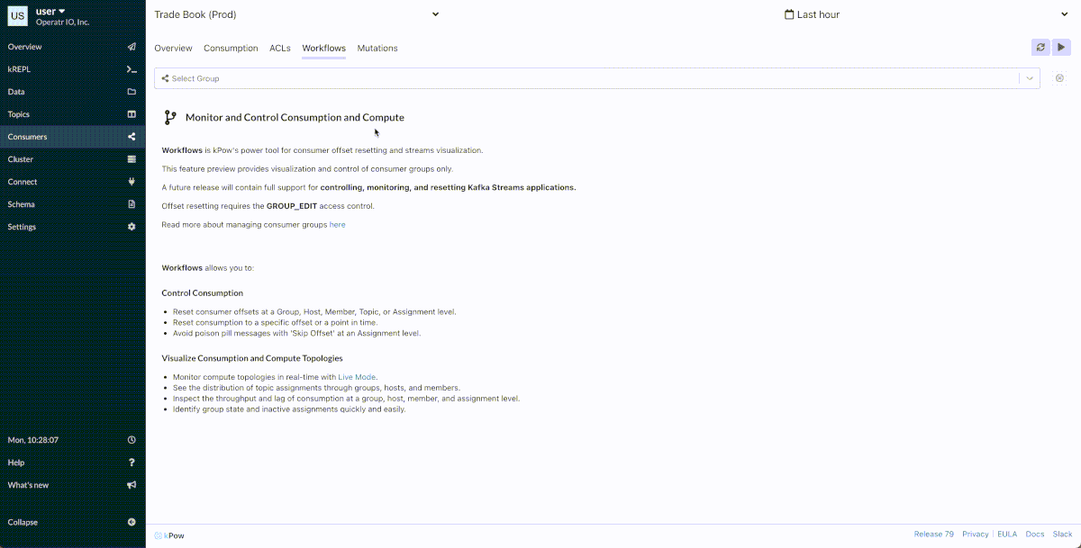Screen dimensions: 1081x548
Task: Click the Collapse label in sidebar
Action: pyautogui.click(x=23, y=522)
